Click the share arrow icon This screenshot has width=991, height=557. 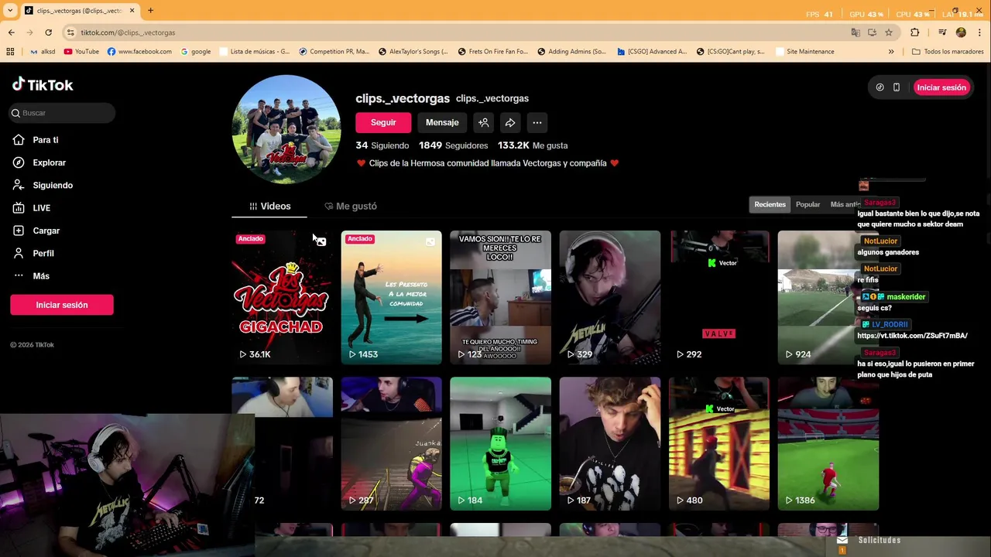510,122
